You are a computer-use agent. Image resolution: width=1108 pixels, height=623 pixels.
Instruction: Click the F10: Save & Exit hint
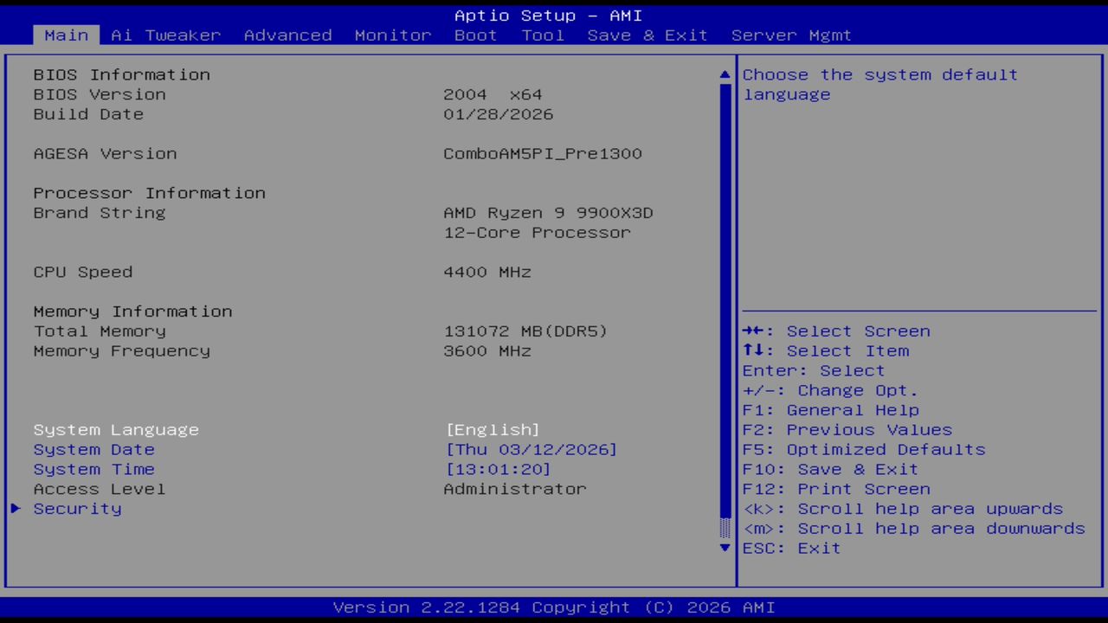830,470
